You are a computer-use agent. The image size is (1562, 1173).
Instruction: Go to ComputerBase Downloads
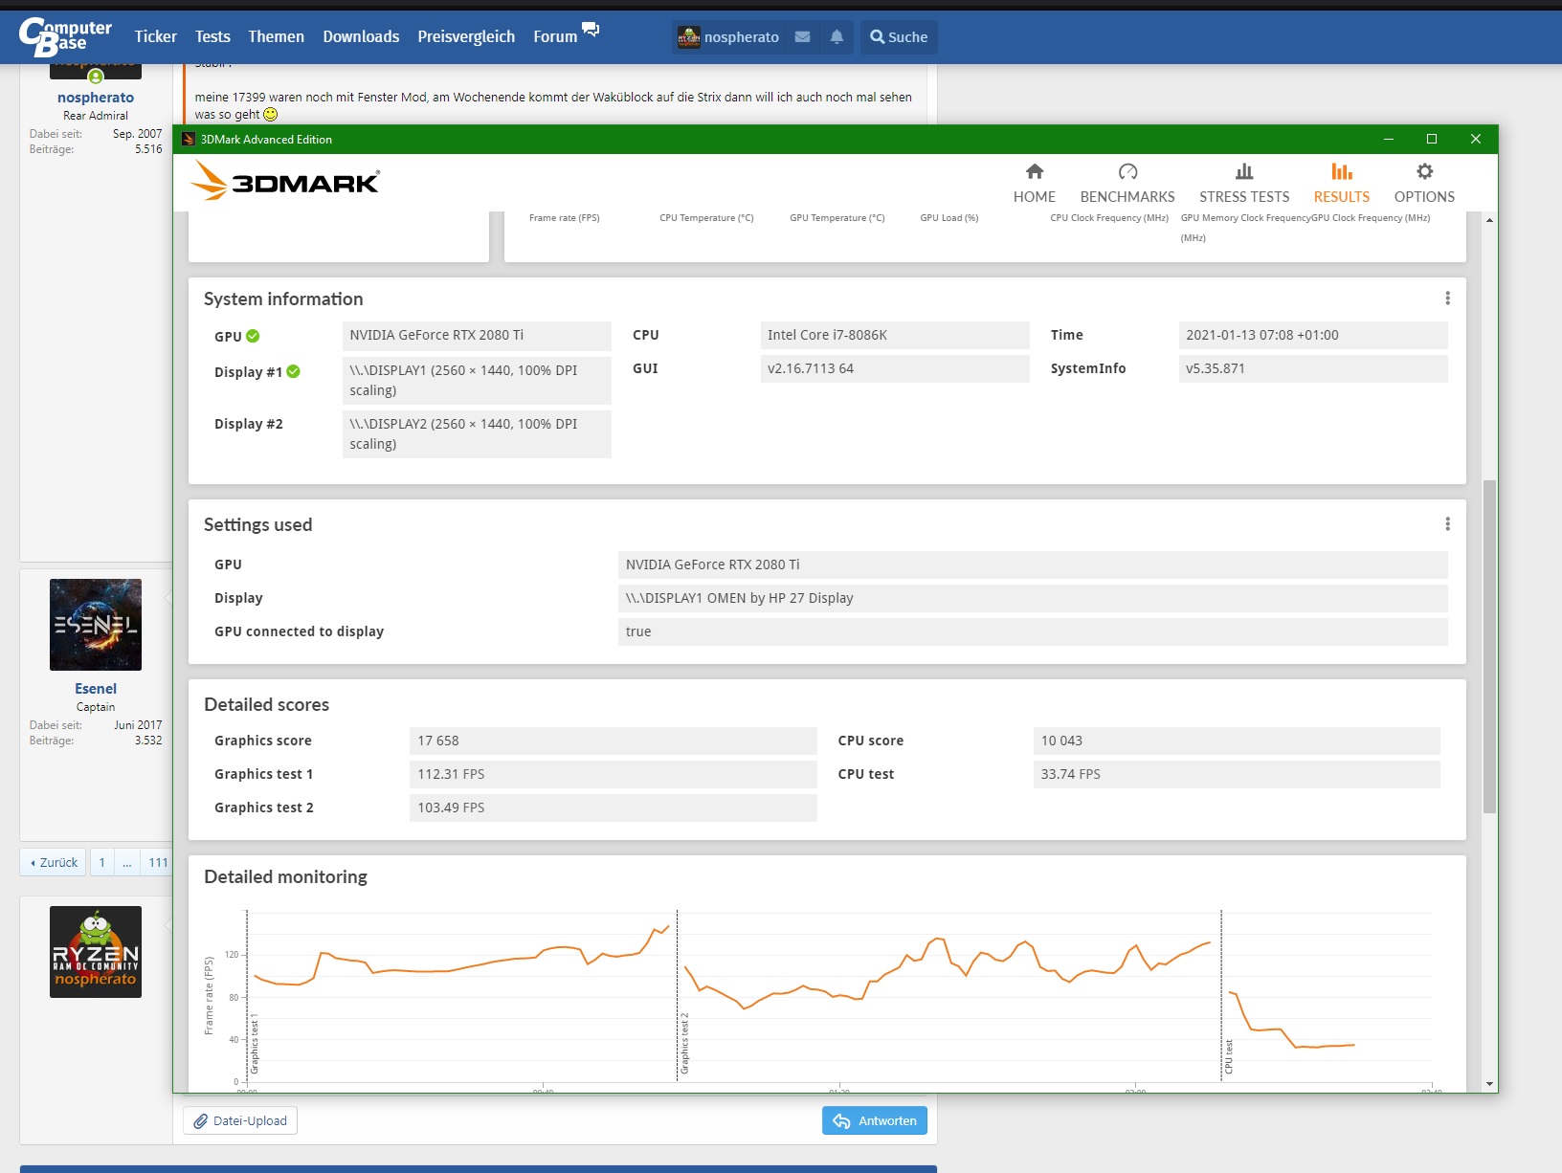[361, 36]
